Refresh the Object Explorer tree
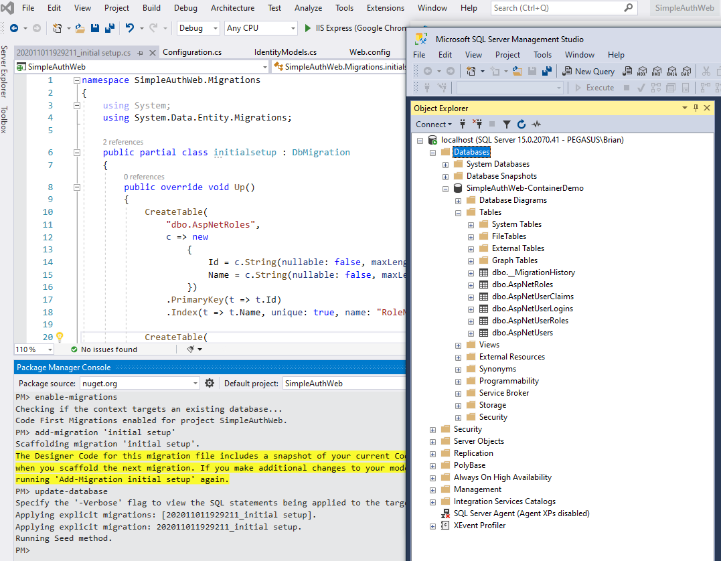This screenshot has width=721, height=561. click(x=521, y=124)
